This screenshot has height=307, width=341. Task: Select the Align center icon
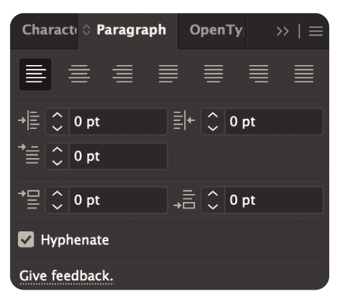click(x=79, y=74)
